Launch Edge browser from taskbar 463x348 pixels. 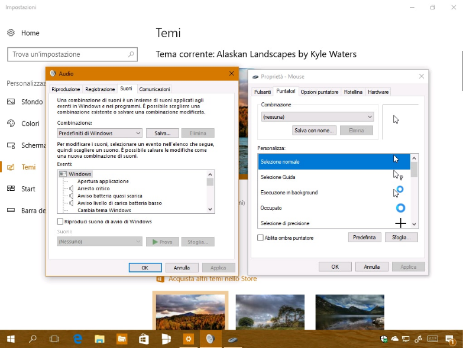pos(77,339)
